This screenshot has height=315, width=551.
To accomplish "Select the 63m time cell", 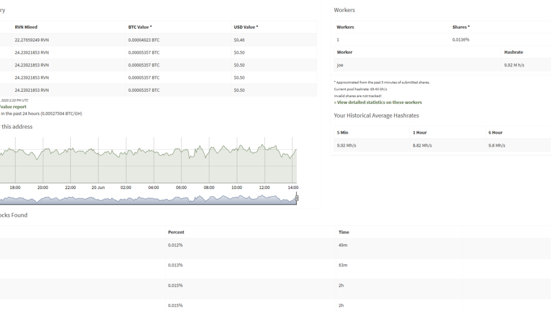I will (x=343, y=265).
